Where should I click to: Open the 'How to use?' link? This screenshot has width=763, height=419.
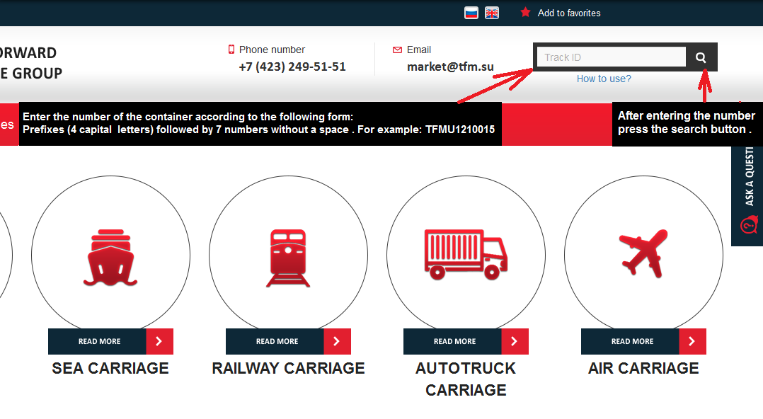click(x=604, y=79)
